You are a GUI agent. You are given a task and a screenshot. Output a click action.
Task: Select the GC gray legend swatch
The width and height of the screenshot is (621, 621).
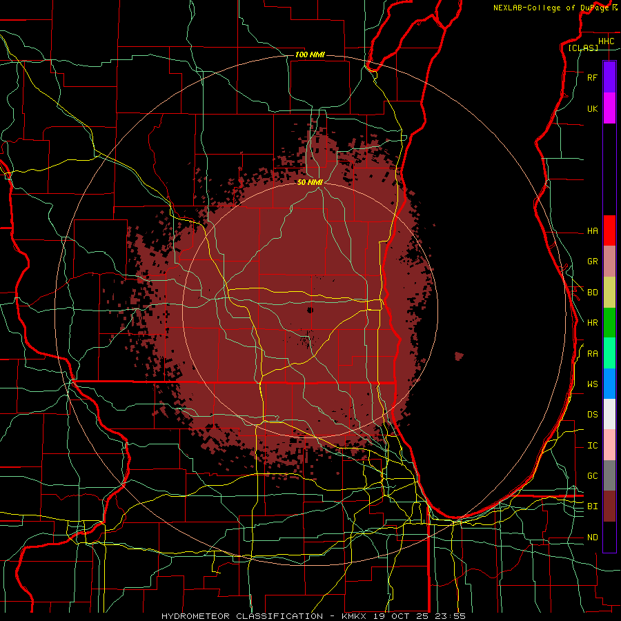(x=609, y=475)
